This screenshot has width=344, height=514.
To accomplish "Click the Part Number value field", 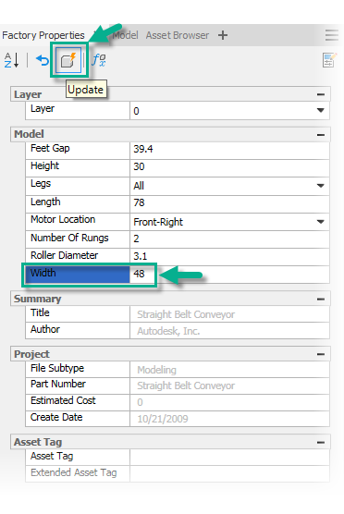I will (229, 385).
